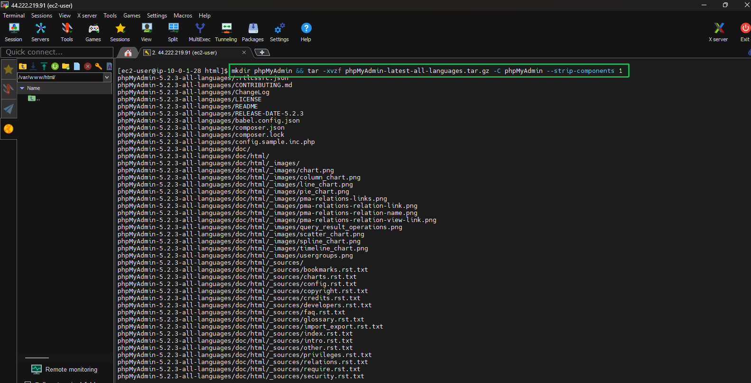Image resolution: width=751 pixels, height=383 pixels.
Task: Open the X server menu
Action: [x=87, y=16]
